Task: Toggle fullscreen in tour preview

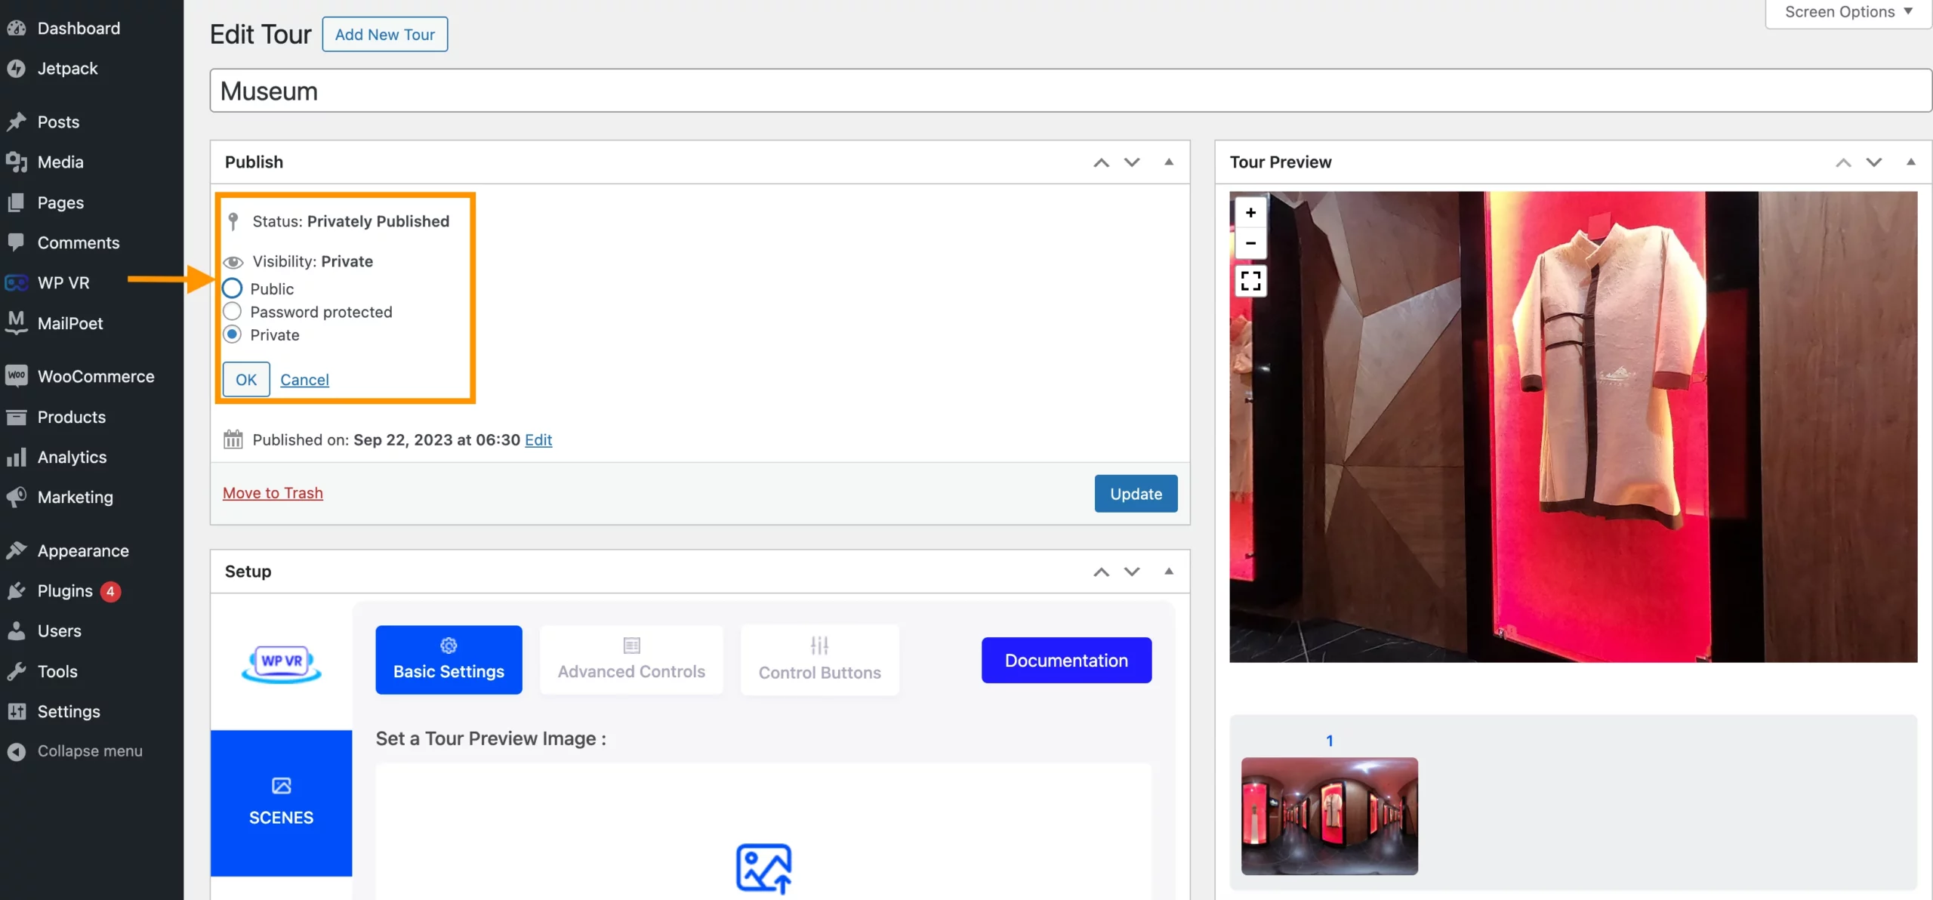Action: coord(1250,281)
